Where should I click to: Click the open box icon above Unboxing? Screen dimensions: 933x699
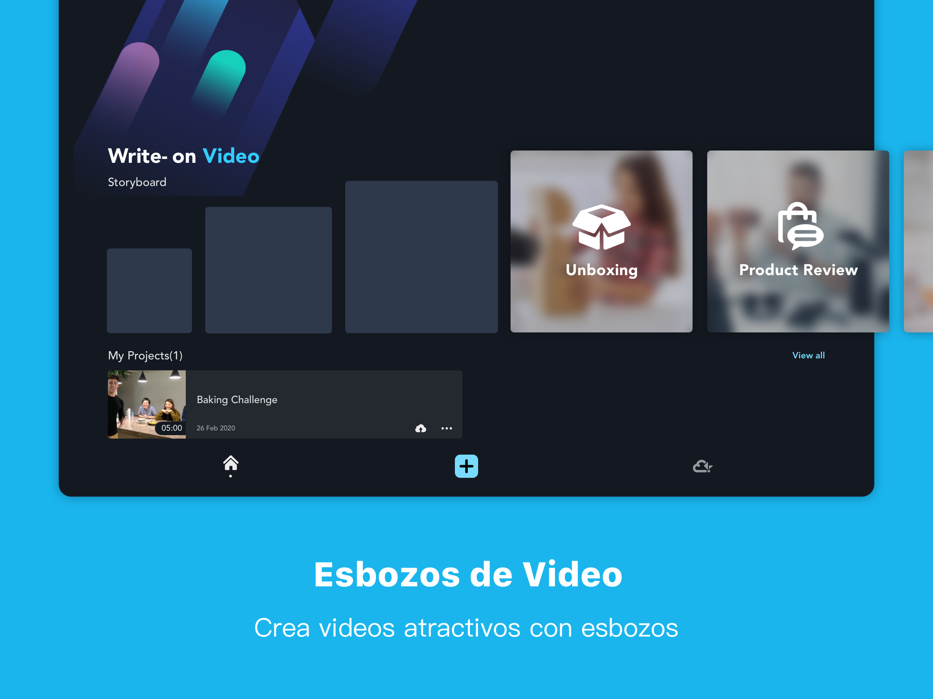click(601, 227)
